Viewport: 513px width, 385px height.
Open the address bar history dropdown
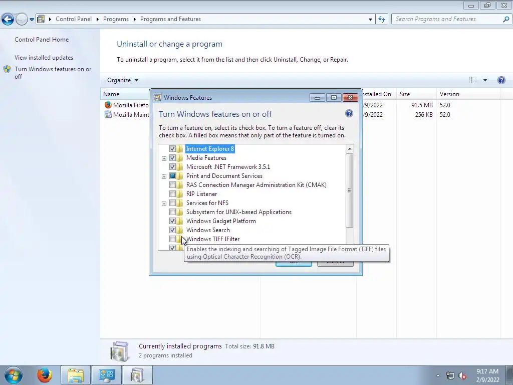coord(370,20)
